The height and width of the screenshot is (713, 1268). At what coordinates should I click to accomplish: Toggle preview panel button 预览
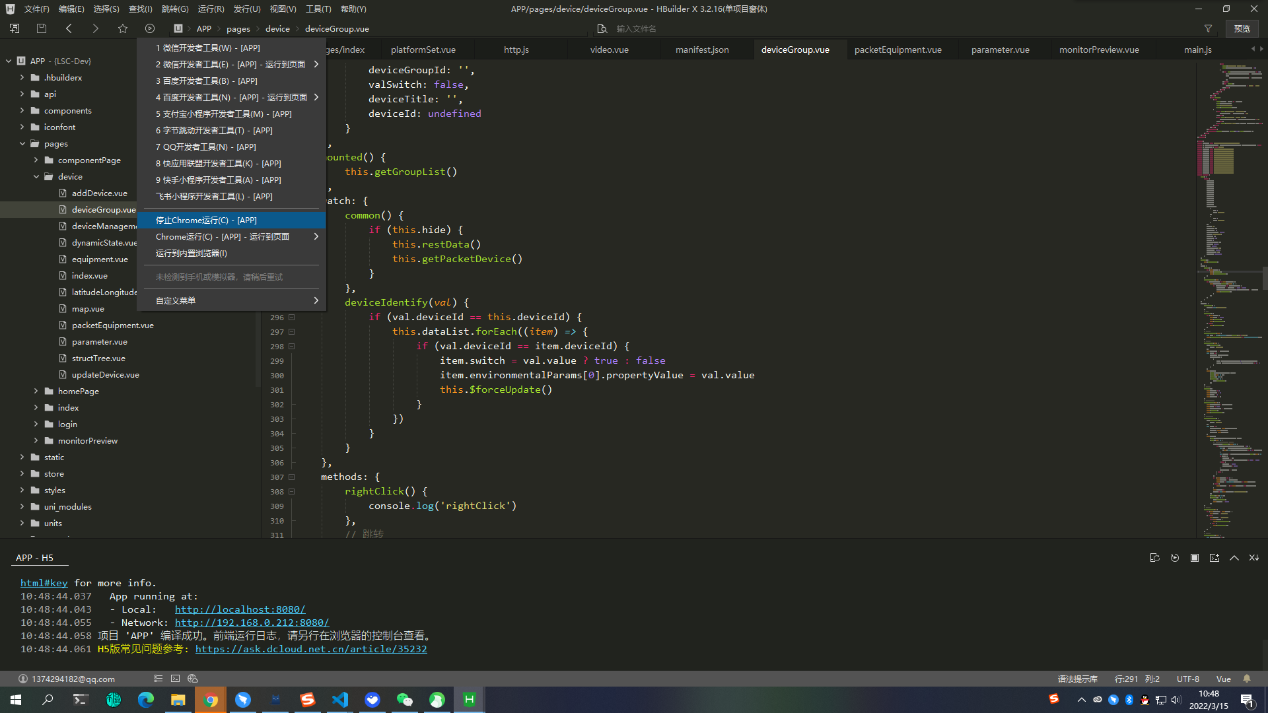1242,28
